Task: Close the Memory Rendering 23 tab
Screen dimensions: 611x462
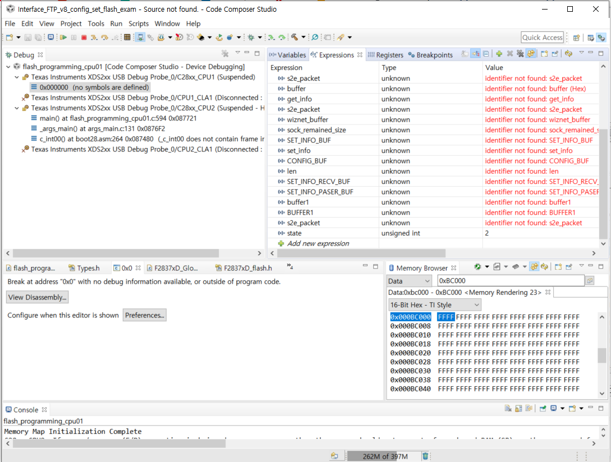Action: point(548,292)
